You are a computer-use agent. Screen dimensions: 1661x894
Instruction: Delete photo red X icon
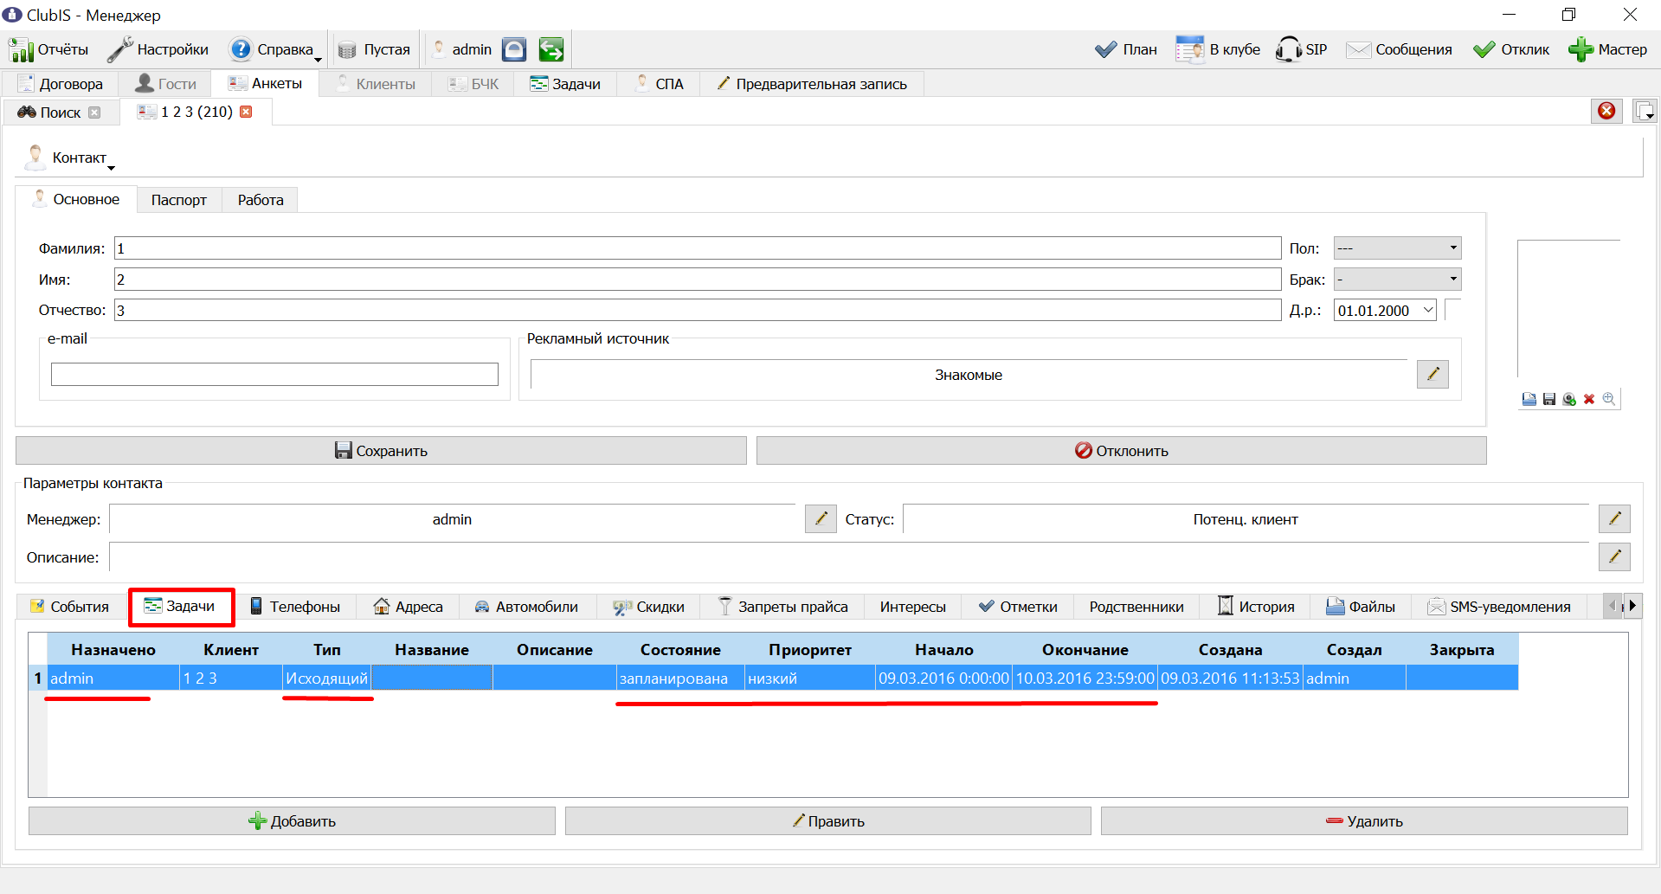pyautogui.click(x=1589, y=399)
